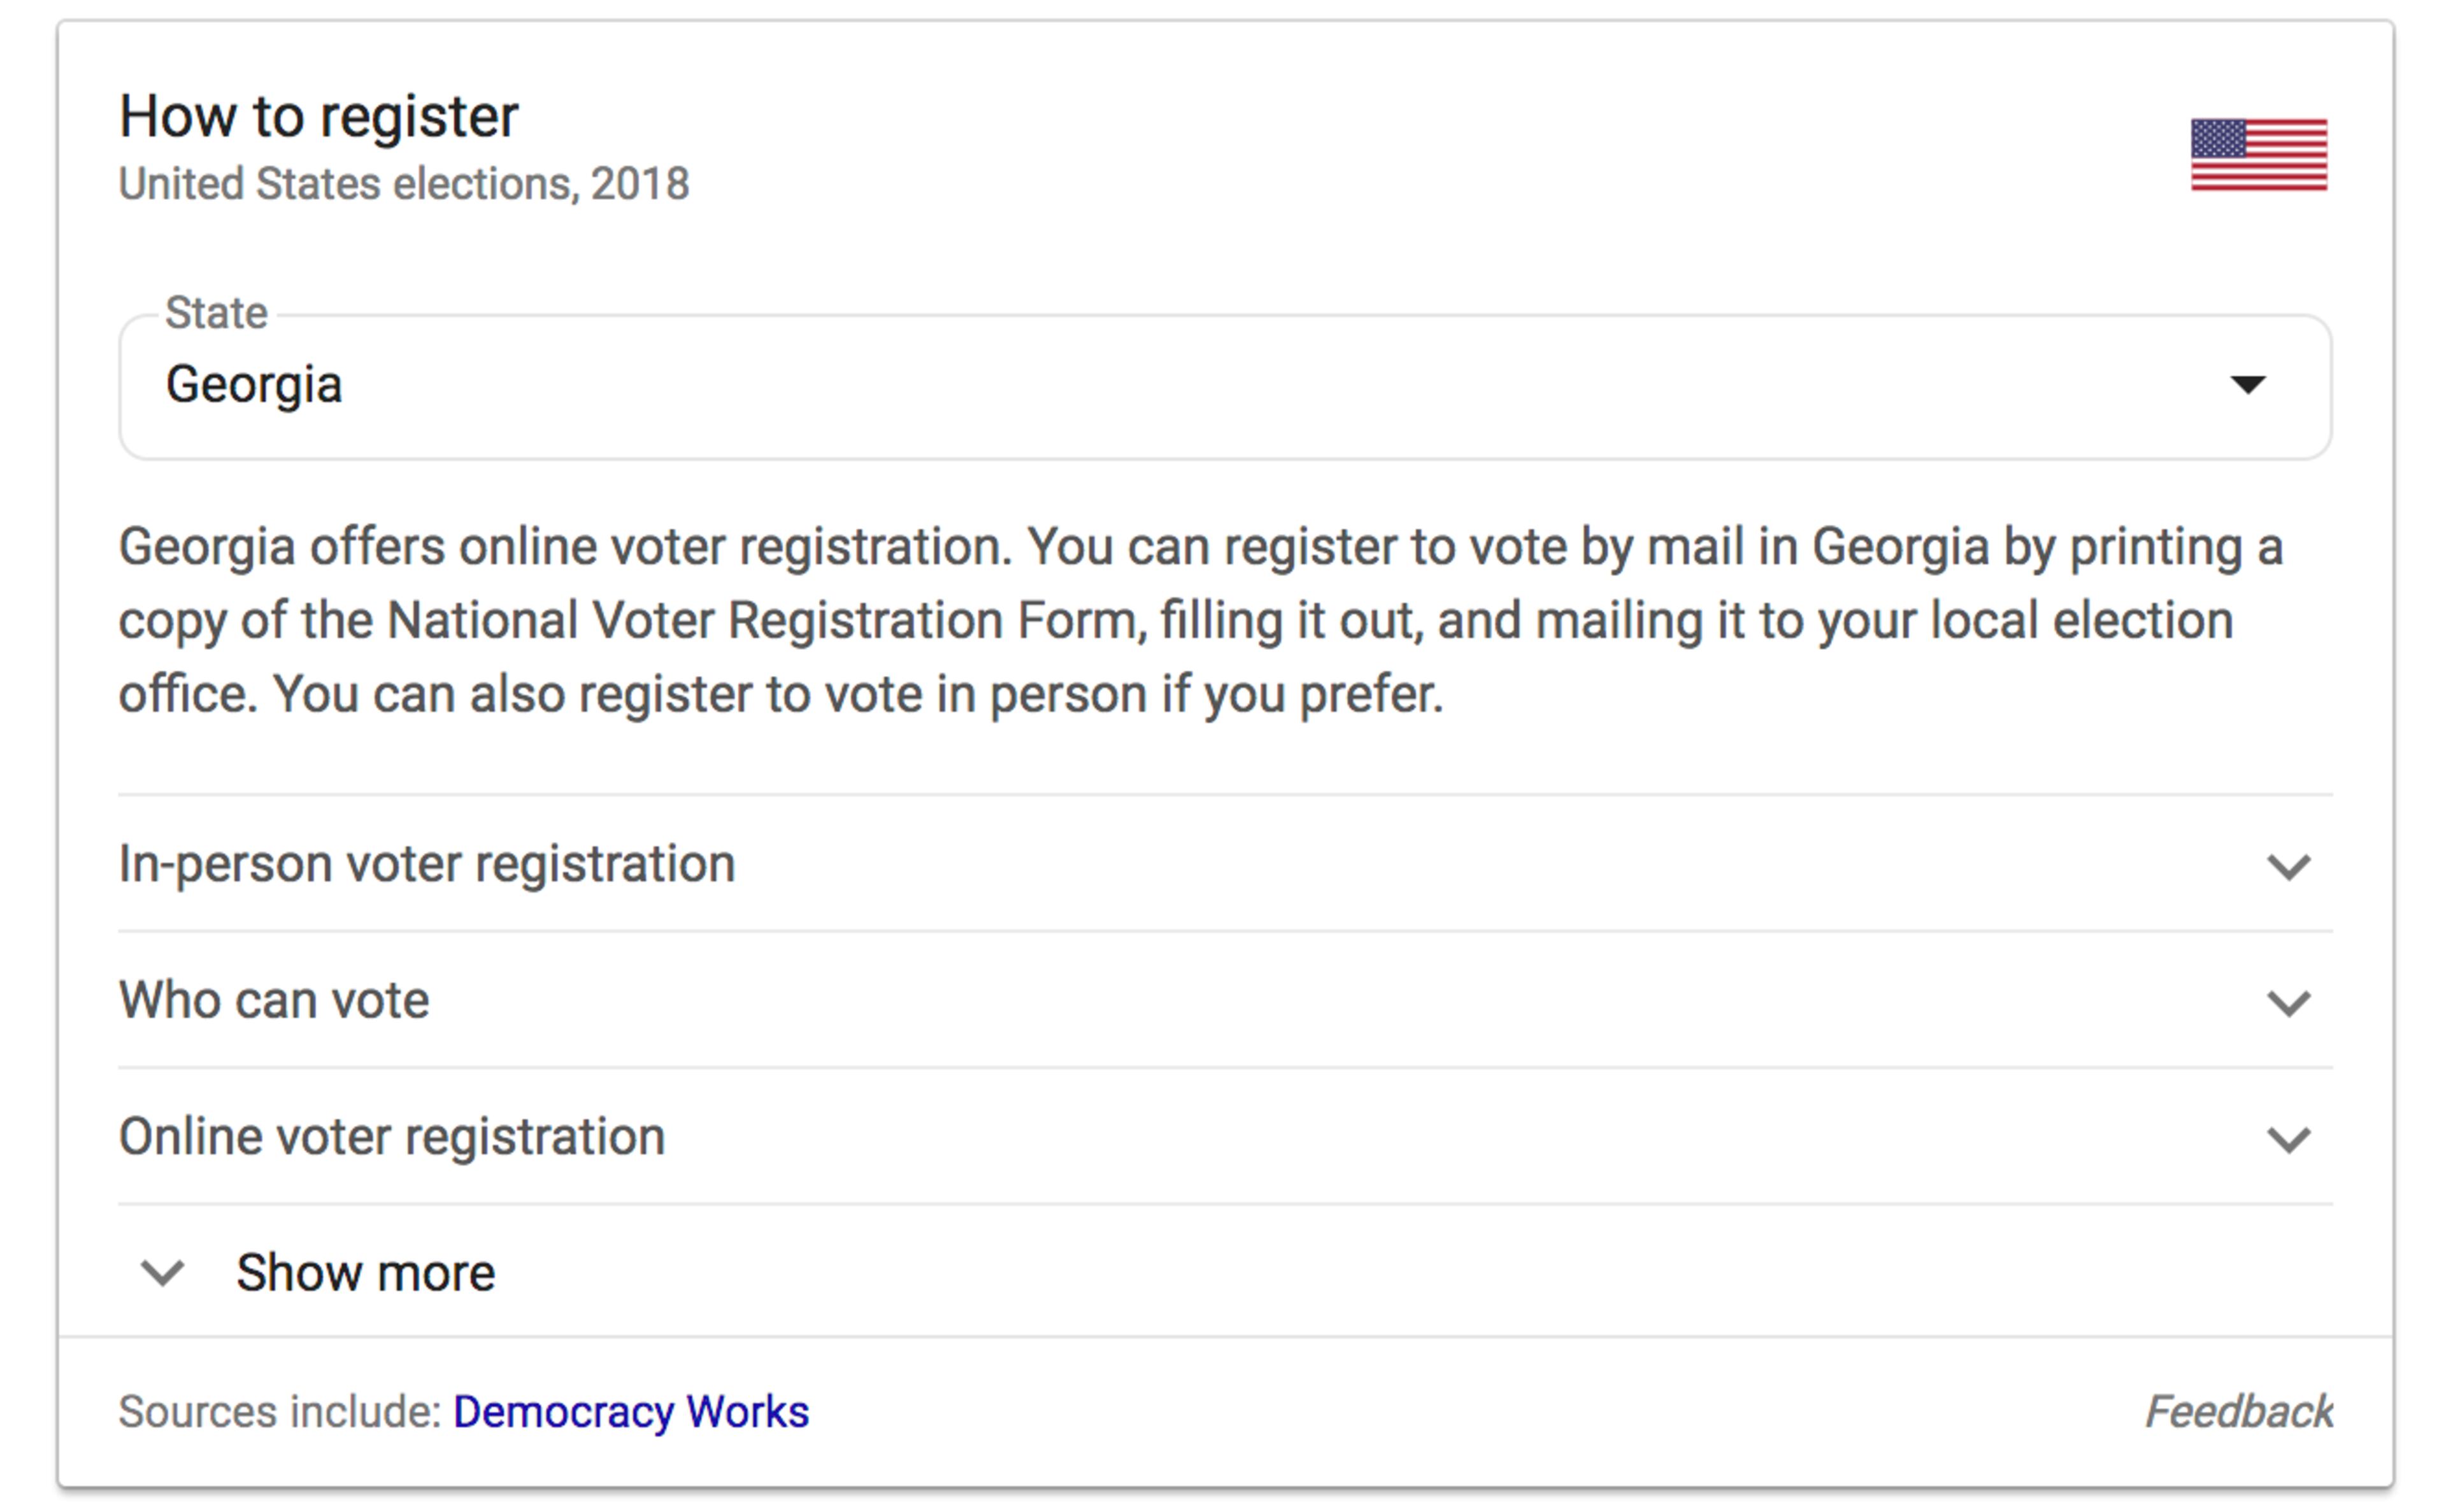The width and height of the screenshot is (2446, 1512).
Task: Click the chevron left of Show more
Action: point(162,1273)
